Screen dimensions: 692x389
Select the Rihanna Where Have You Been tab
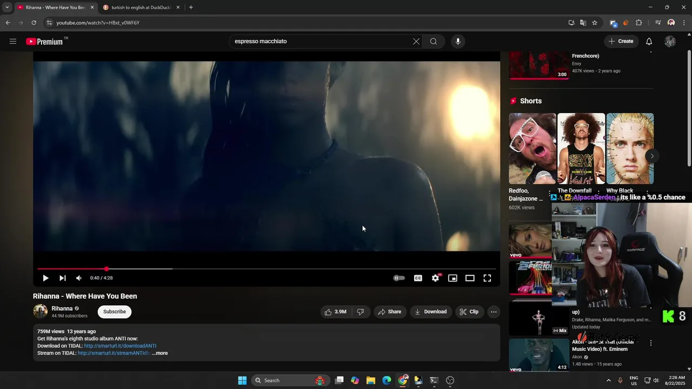pos(55,8)
